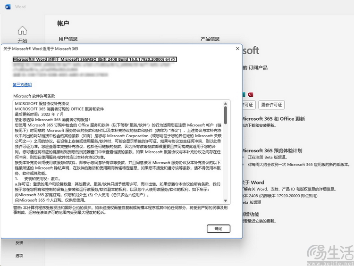This screenshot has width=354, height=266.
Task: Click the Access app icon in product info
Action: point(250,95)
